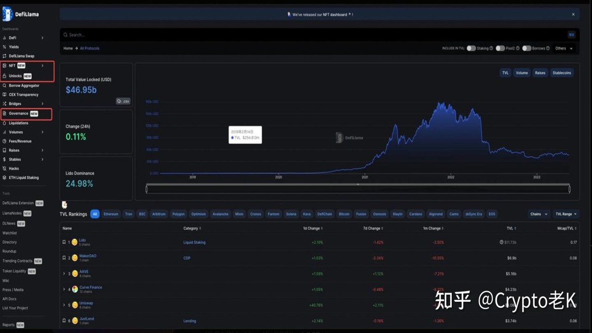
Task: Filter rankings by Arbitrum chain
Action: click(x=159, y=214)
